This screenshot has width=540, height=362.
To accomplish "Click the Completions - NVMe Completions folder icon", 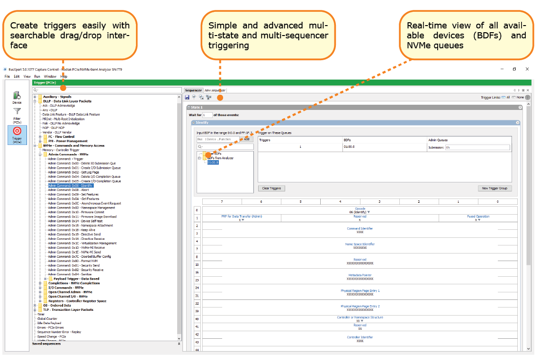I will point(45,283).
